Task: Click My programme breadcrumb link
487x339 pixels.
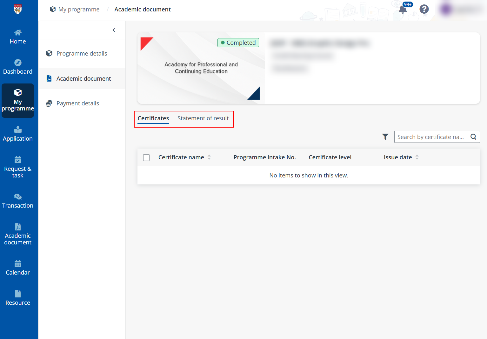Action: [79, 10]
